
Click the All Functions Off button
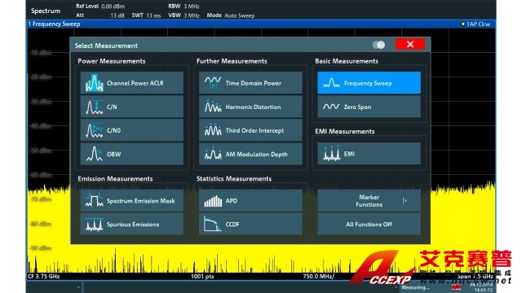click(369, 225)
